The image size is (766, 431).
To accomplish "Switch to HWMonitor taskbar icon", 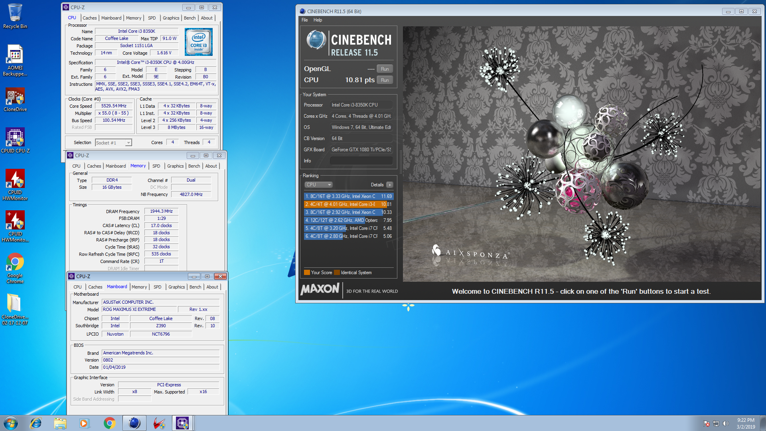I will (x=159, y=423).
